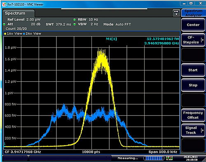The height and width of the screenshot is (162, 206).
Task: Click the marker frequency 3.9469296800 GHz
Action: tap(162, 43)
